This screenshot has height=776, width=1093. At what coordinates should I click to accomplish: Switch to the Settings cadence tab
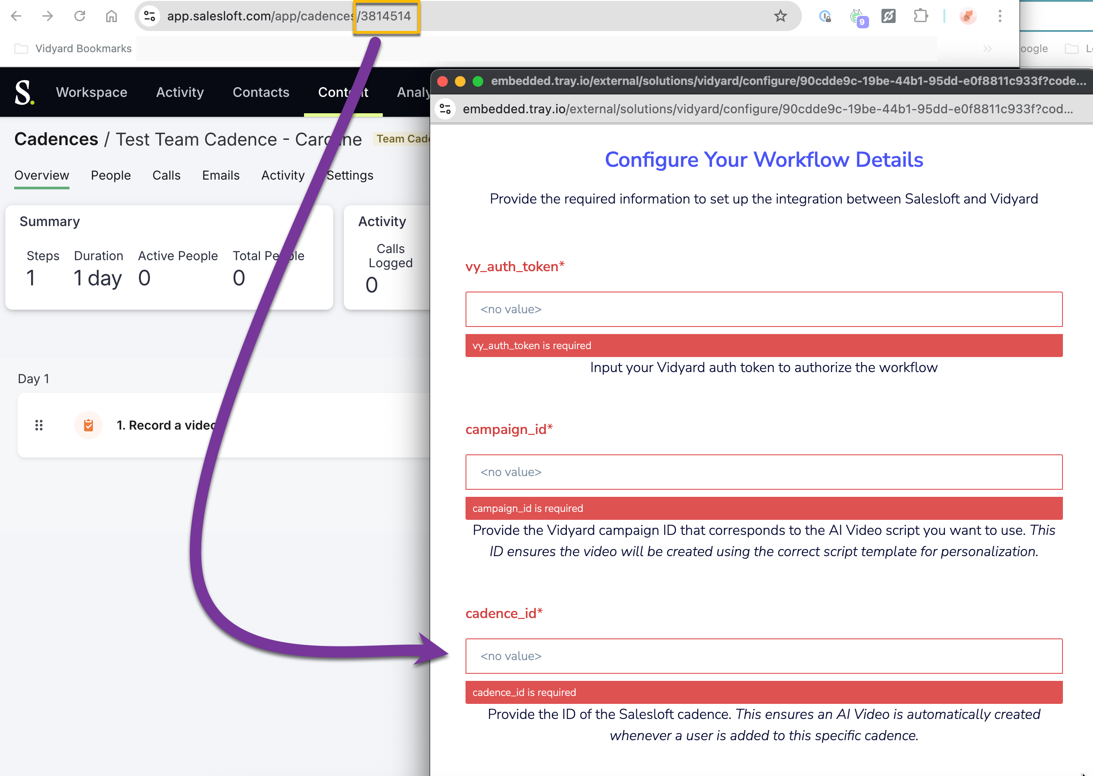tap(350, 175)
